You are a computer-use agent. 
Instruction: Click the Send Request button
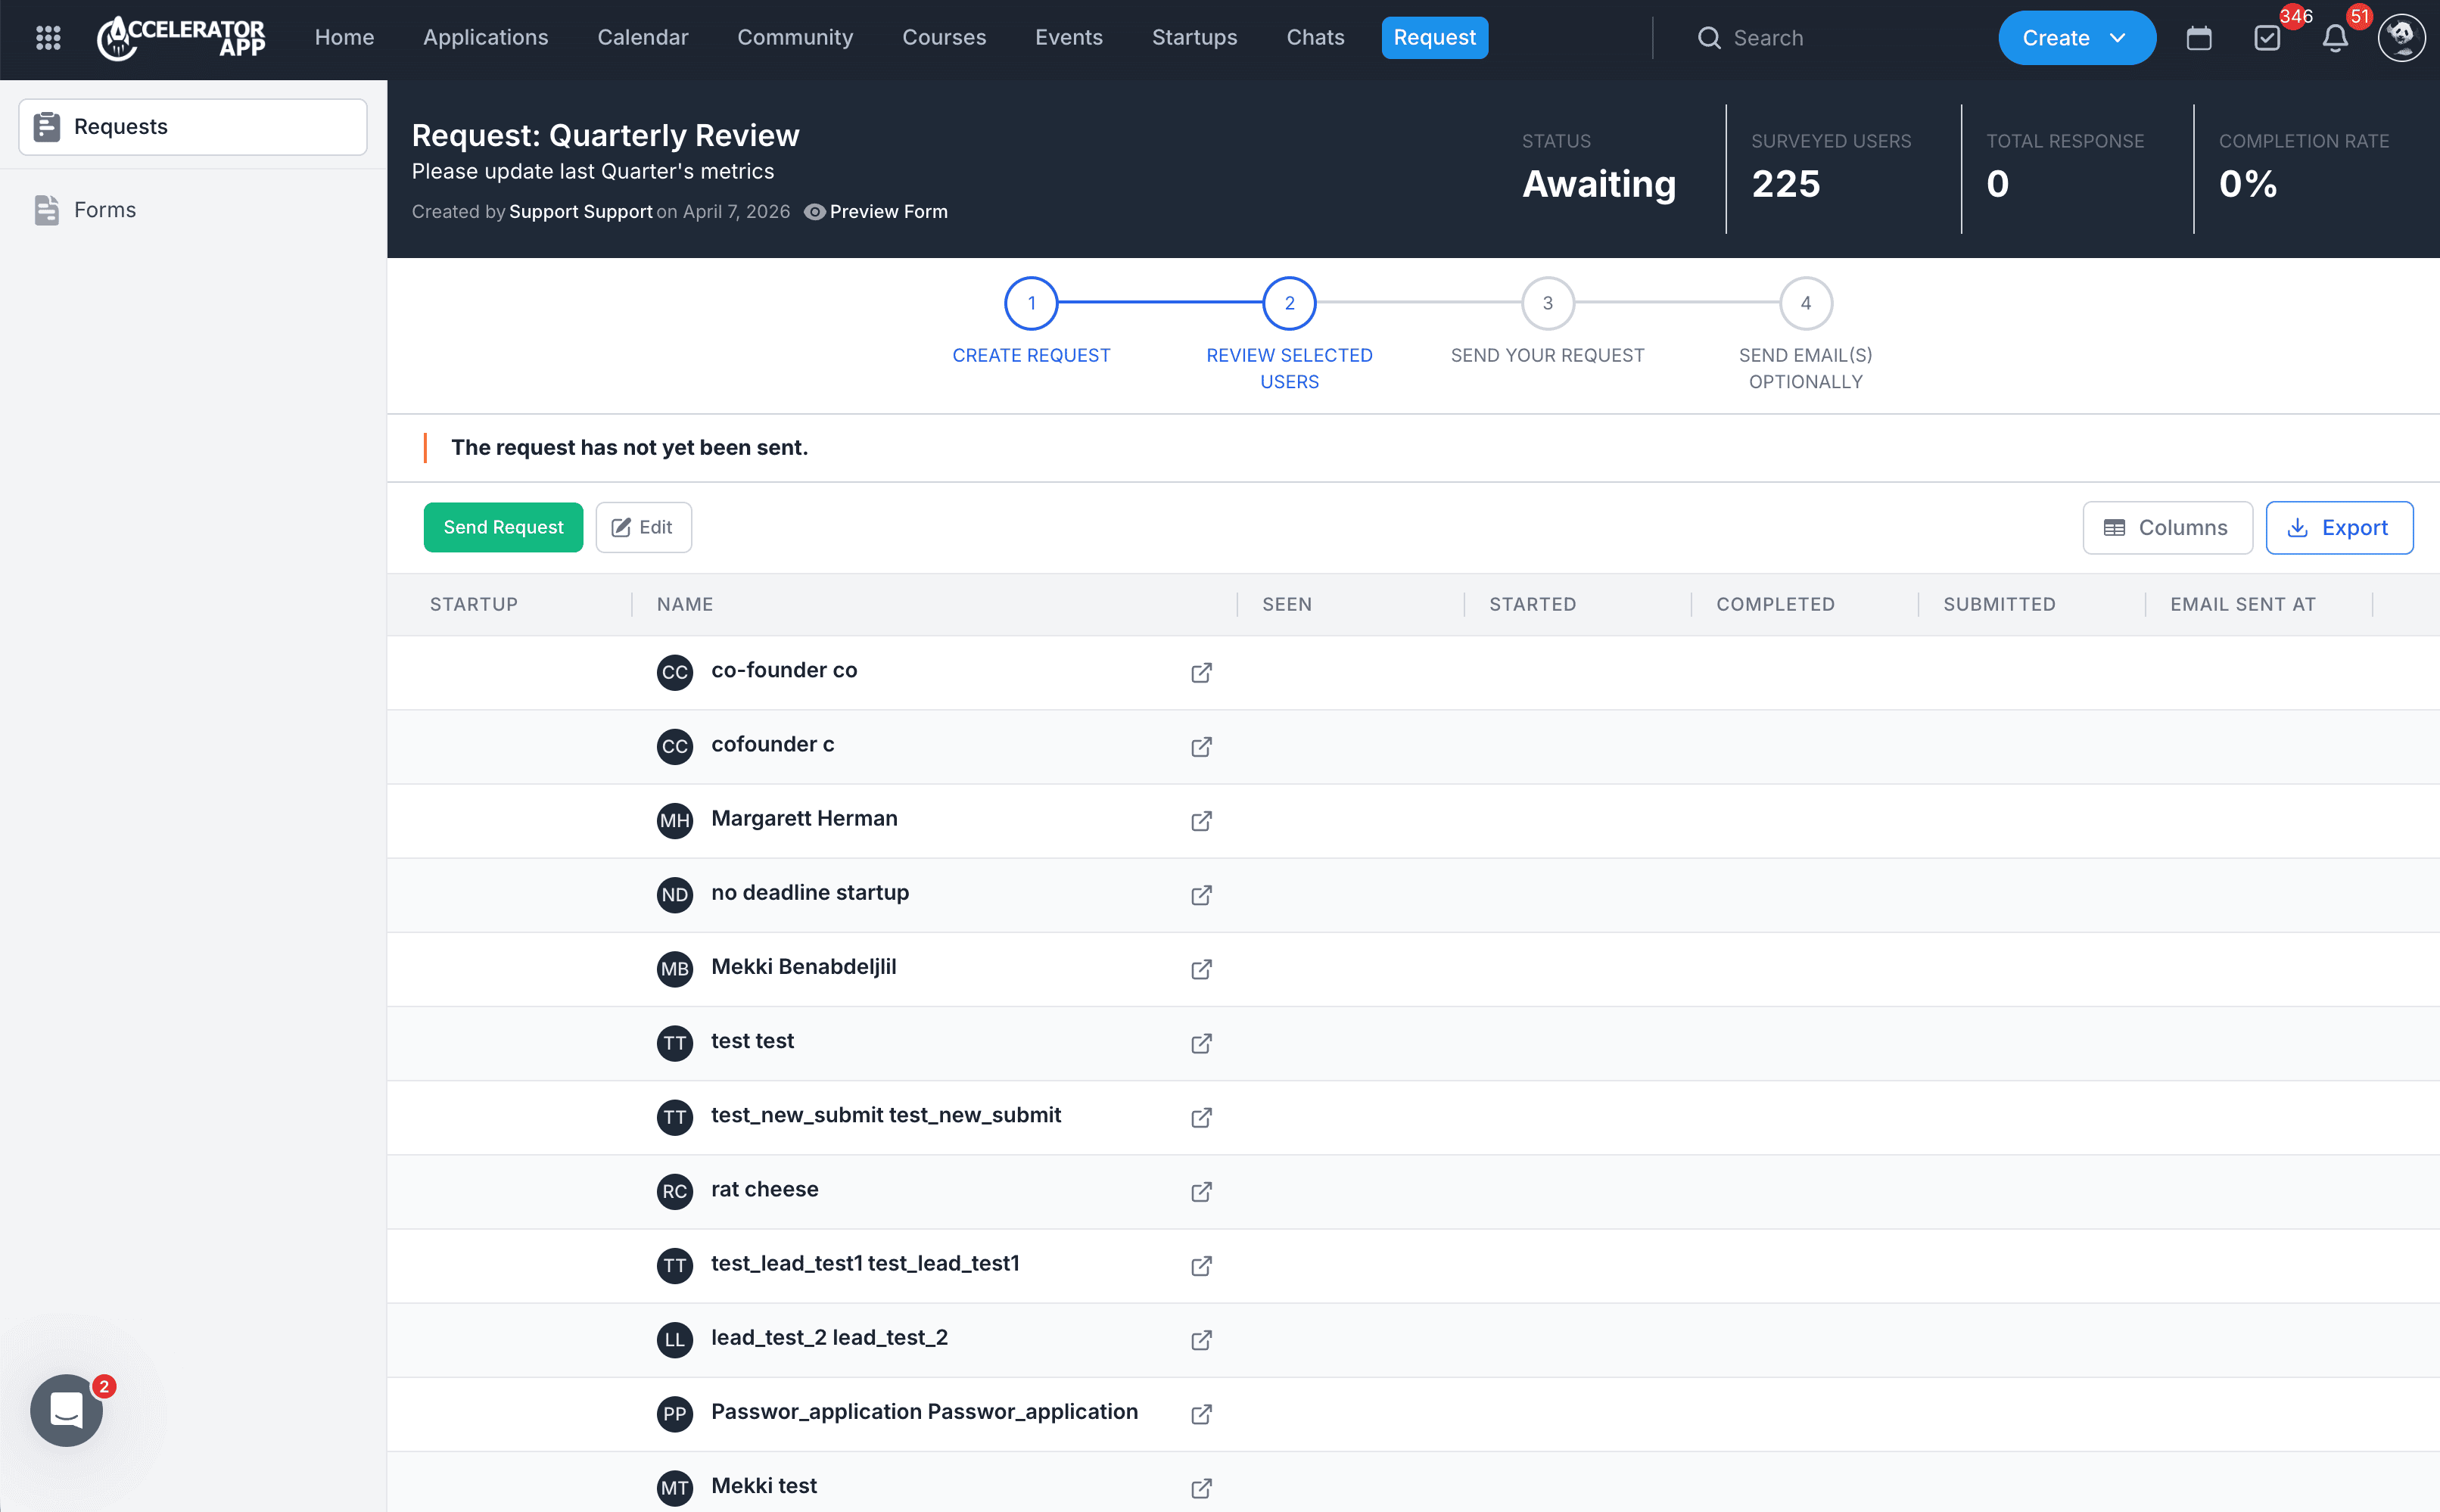coord(503,527)
